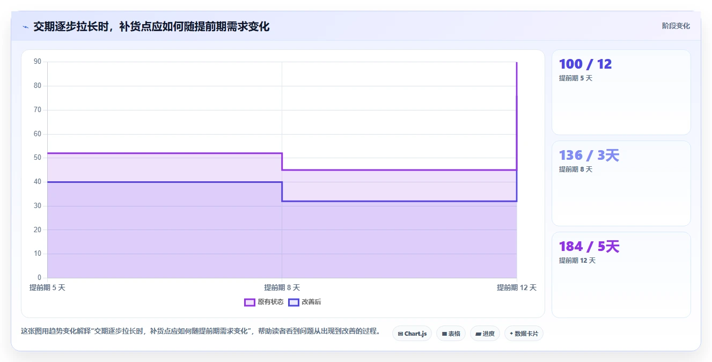Image resolution: width=712 pixels, height=362 pixels.
Task: Click the icon inside the Chart.js tag
Action: point(400,334)
